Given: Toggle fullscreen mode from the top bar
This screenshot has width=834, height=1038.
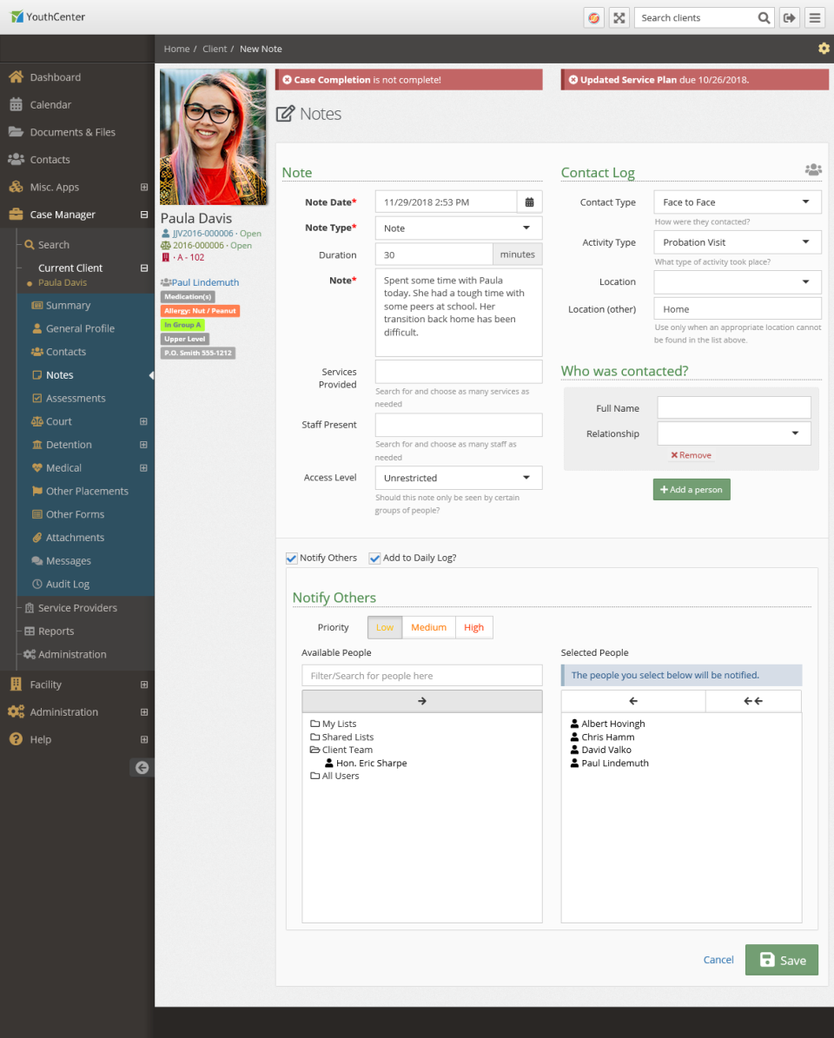Looking at the screenshot, I should pos(619,17).
